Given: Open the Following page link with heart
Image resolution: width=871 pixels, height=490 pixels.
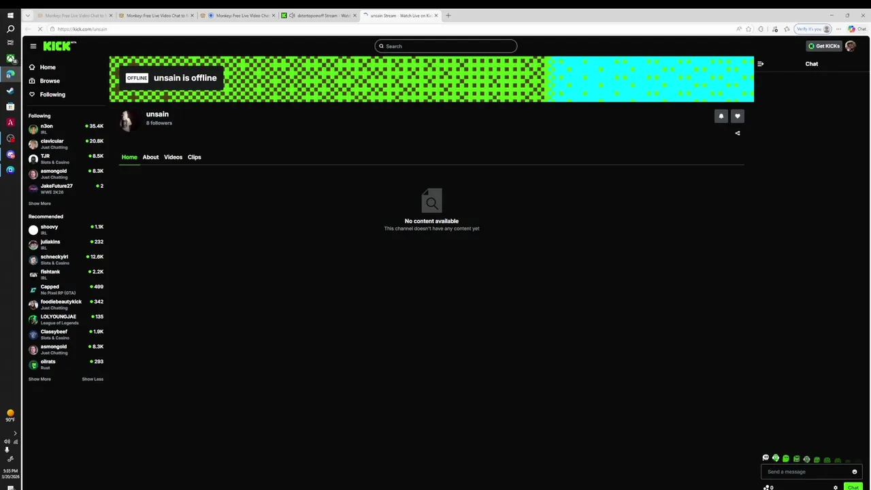Looking at the screenshot, I should click(x=47, y=95).
